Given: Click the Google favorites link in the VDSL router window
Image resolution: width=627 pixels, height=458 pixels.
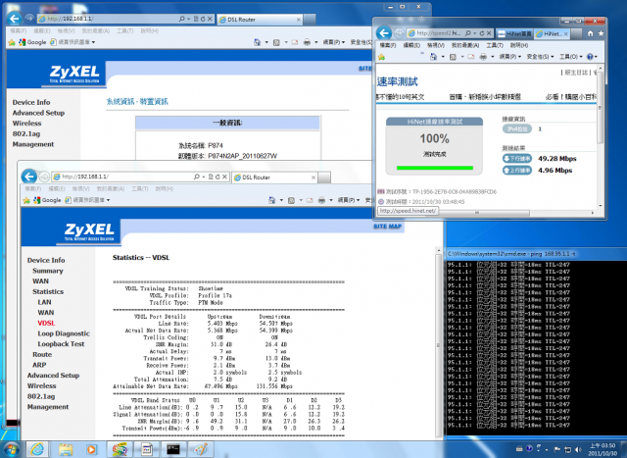Looking at the screenshot, I should click(47, 200).
